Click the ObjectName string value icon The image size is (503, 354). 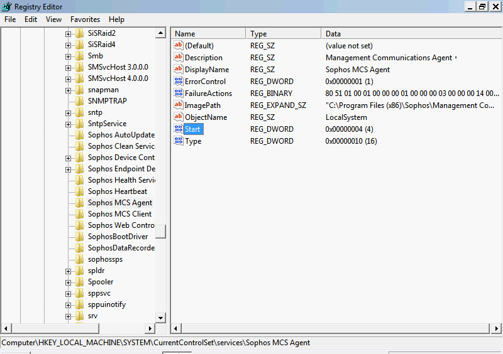(x=179, y=117)
